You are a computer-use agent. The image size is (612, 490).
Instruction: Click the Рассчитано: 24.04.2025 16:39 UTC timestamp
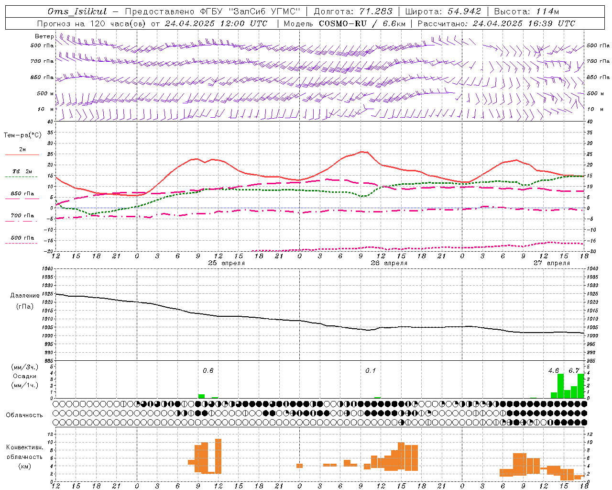click(x=496, y=23)
